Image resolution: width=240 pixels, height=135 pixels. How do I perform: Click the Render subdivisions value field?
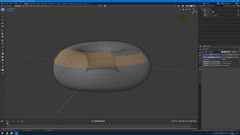211,61
